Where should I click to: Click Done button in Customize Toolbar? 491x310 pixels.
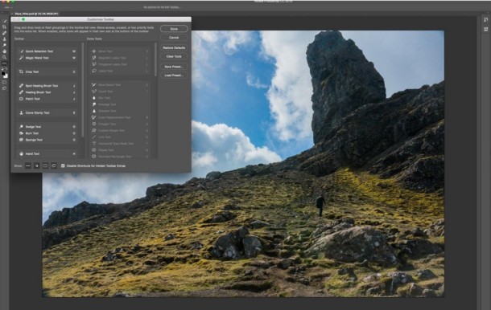pos(174,29)
